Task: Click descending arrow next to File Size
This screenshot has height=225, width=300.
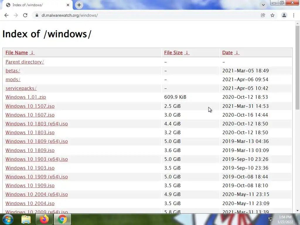Action: [187, 53]
